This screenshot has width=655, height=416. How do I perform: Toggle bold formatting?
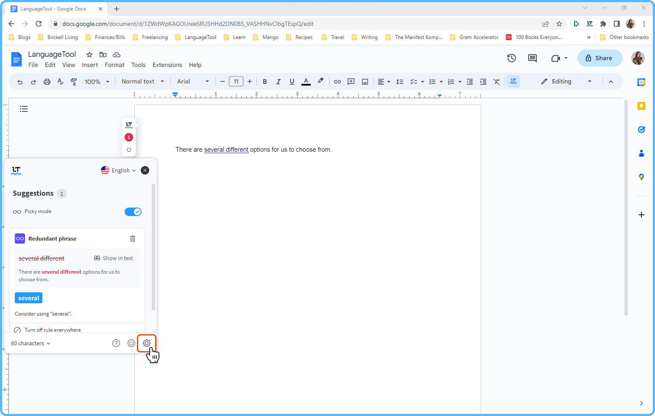click(x=265, y=82)
